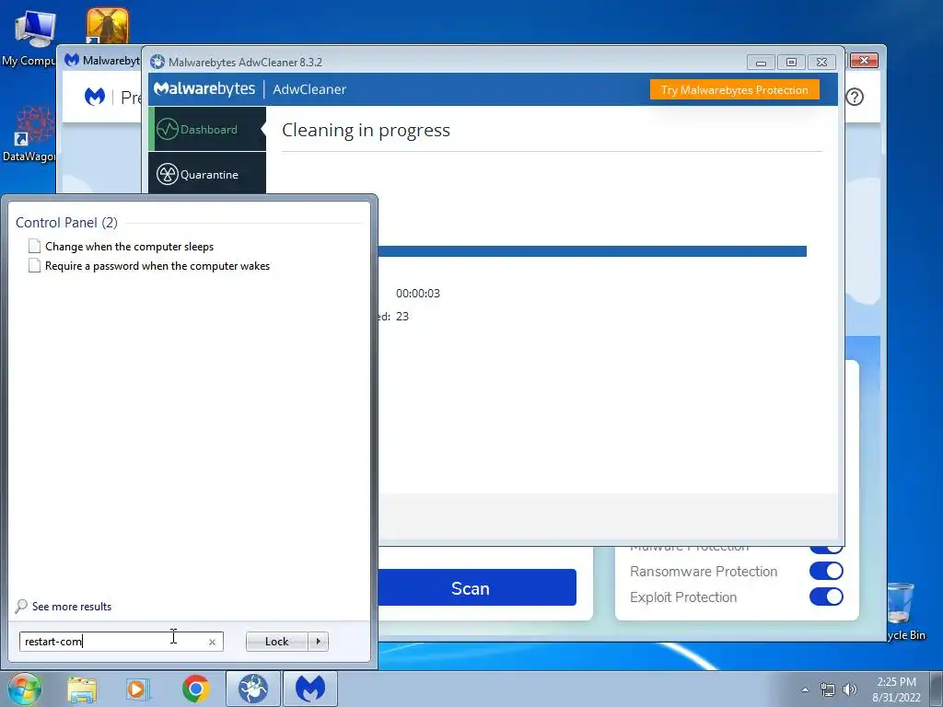943x707 pixels.
Task: Toggle Ransomware Protection switch
Action: coord(826,571)
